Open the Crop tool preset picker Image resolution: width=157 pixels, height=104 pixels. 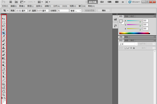(8, 11)
